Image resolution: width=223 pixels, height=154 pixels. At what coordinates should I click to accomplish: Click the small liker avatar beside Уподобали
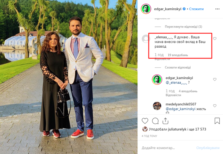[x=145, y=129]
